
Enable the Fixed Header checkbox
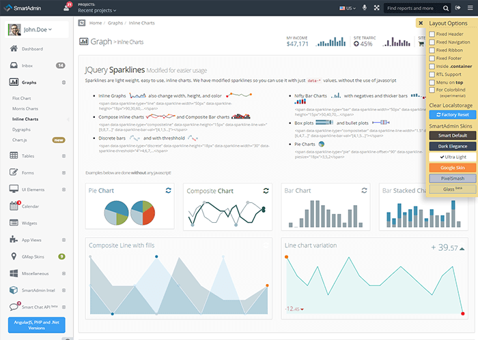(x=432, y=34)
